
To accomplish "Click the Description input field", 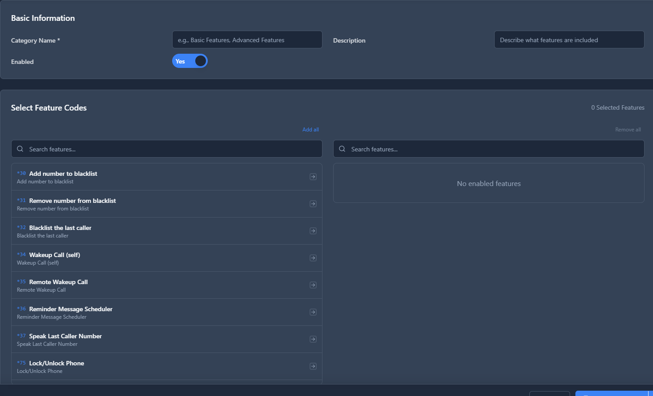I will pos(569,40).
